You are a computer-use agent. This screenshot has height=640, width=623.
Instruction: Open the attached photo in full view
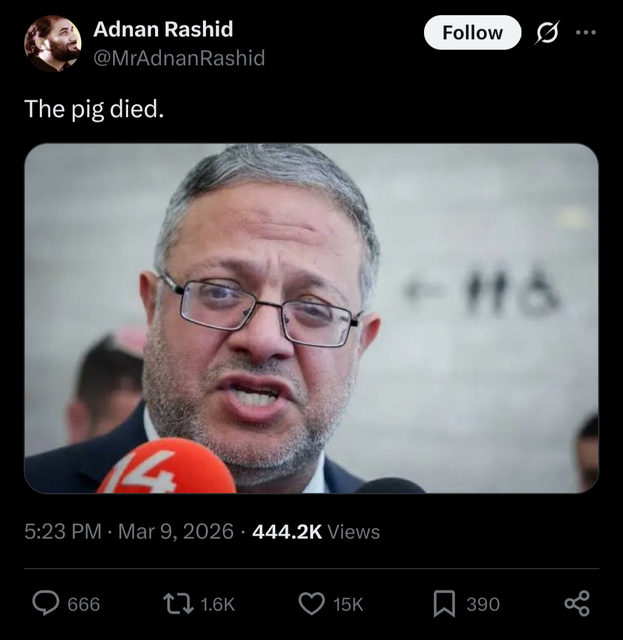[311, 318]
